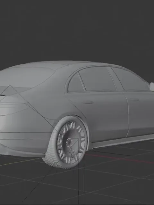Select the rear wheel rim of the car
The height and width of the screenshot is (205, 154).
72,143
